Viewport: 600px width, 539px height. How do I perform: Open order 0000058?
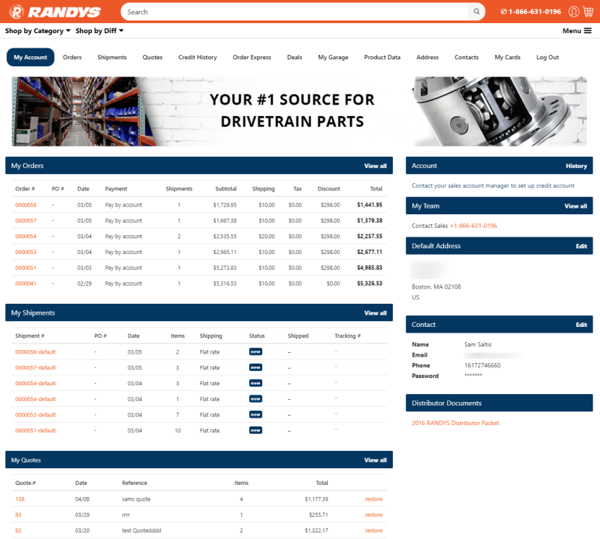point(26,205)
